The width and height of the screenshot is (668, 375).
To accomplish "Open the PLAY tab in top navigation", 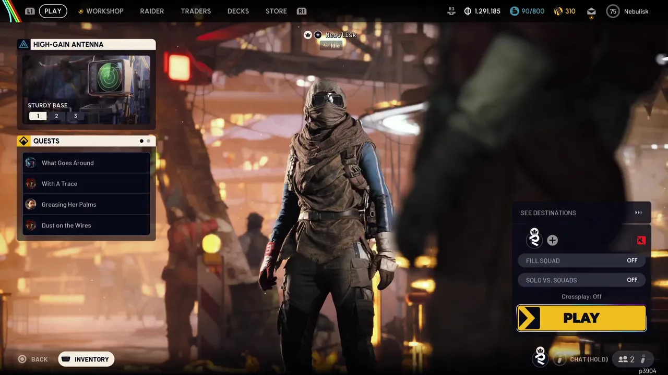I will (x=53, y=11).
